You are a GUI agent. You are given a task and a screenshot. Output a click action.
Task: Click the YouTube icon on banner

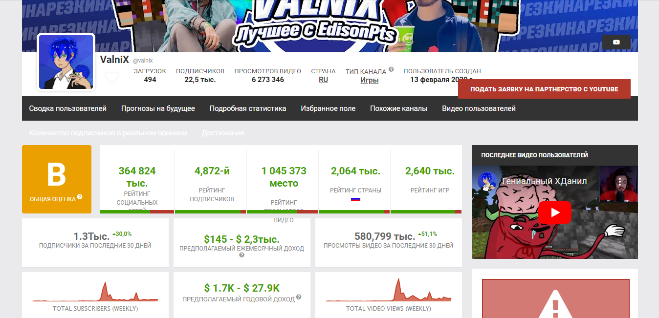click(616, 42)
